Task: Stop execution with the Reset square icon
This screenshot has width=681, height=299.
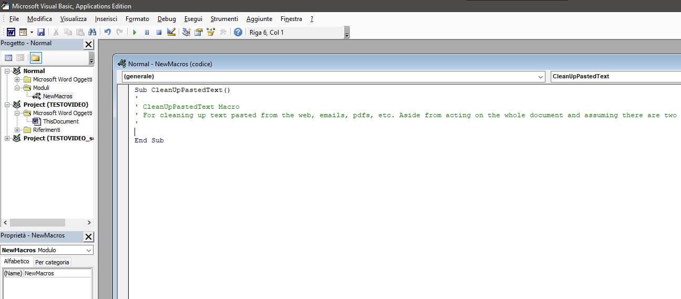Action: pyautogui.click(x=158, y=32)
